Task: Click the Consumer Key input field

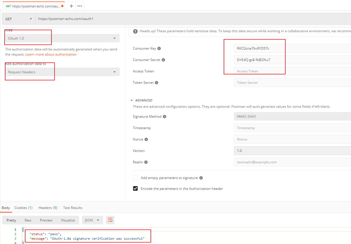Action: click(x=292, y=48)
